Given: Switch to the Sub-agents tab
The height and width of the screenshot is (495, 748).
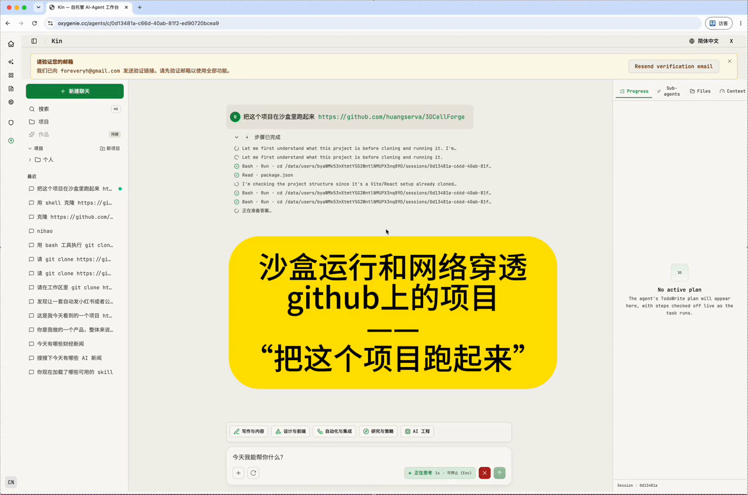Looking at the screenshot, I should [669, 91].
